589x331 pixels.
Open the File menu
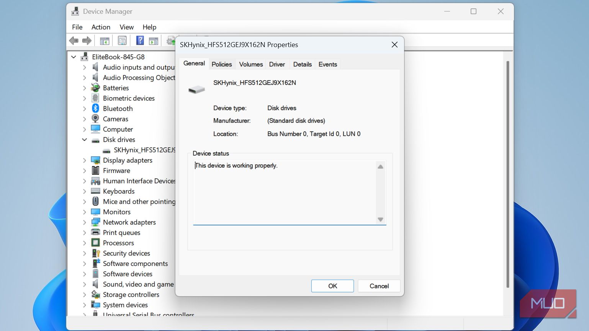coord(77,27)
